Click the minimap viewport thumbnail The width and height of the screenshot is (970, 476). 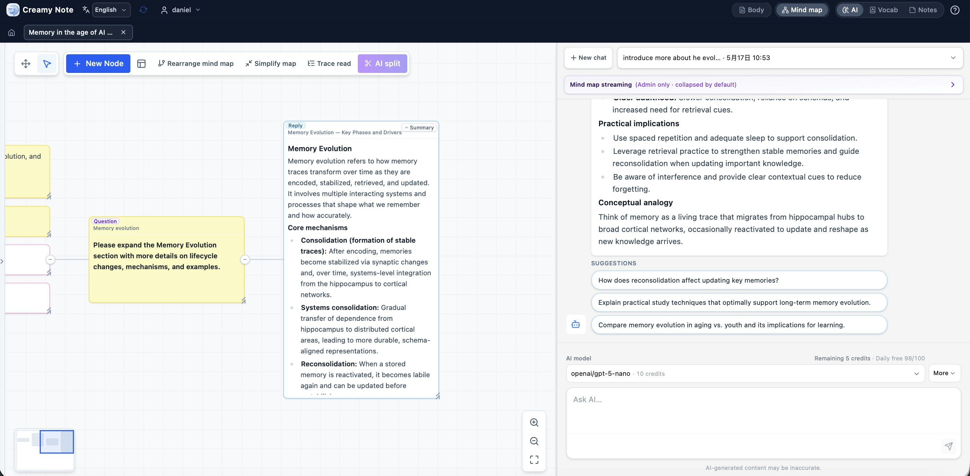click(57, 442)
